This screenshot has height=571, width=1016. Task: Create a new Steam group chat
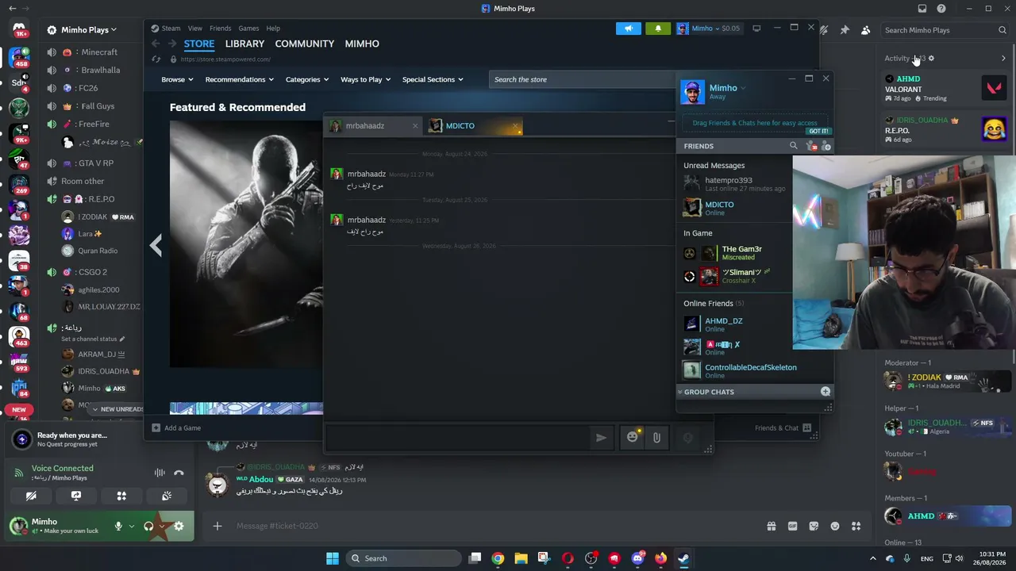click(x=825, y=392)
